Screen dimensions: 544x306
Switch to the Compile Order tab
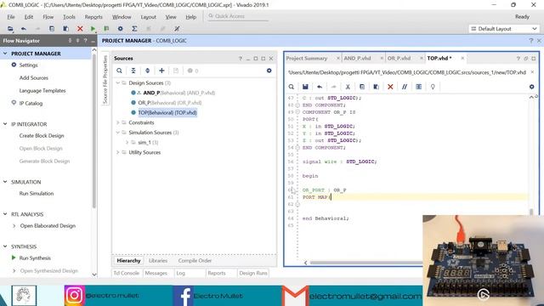(x=195, y=261)
